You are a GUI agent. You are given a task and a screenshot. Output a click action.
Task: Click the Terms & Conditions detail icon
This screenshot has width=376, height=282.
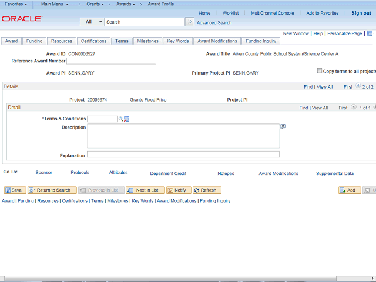(x=127, y=119)
